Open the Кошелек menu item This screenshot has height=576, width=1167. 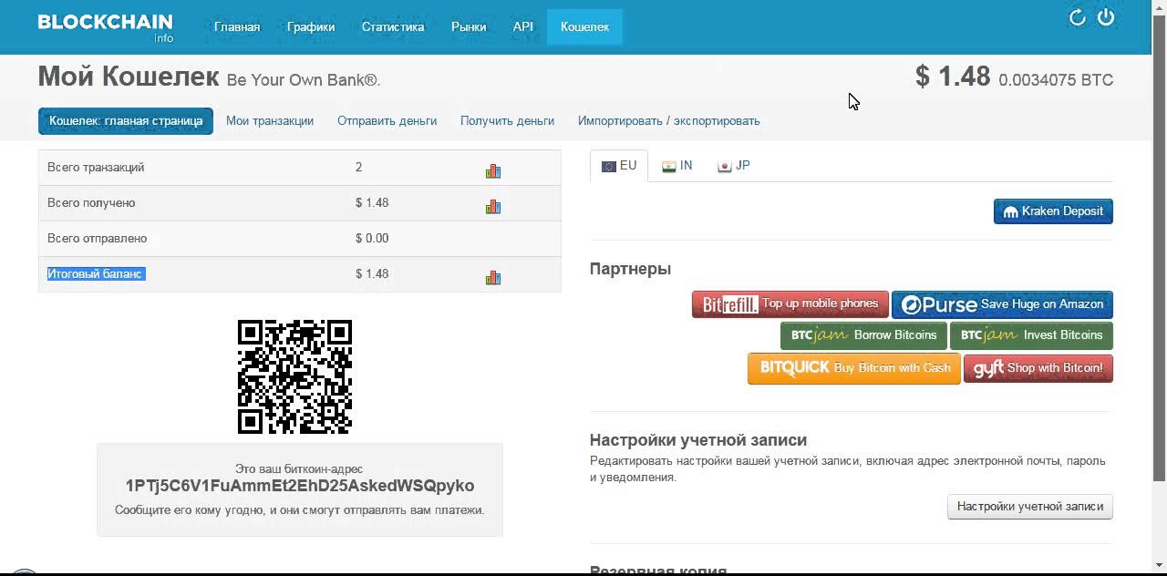(x=584, y=27)
